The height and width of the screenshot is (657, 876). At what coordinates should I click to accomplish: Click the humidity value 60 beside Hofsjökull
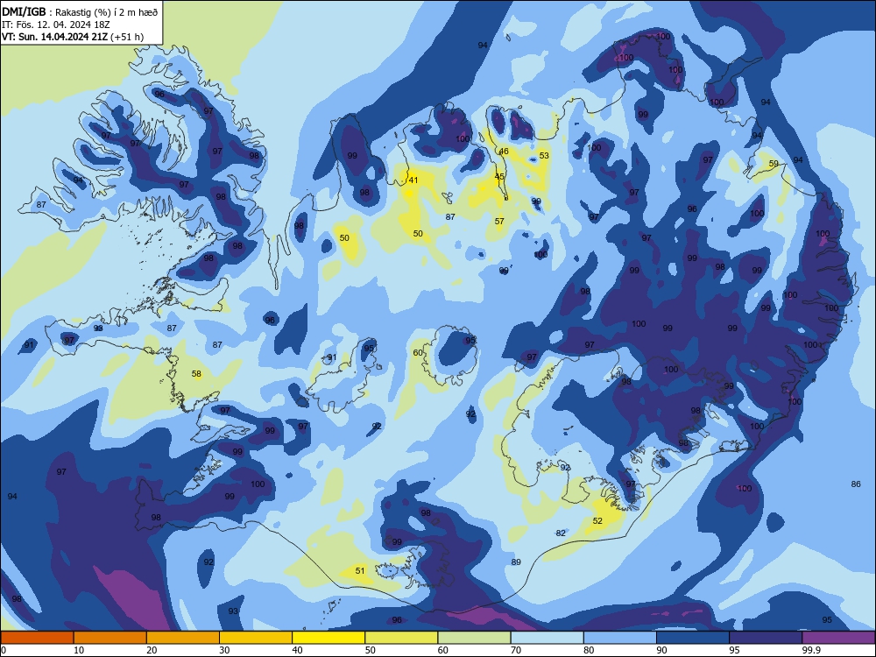pos(418,352)
